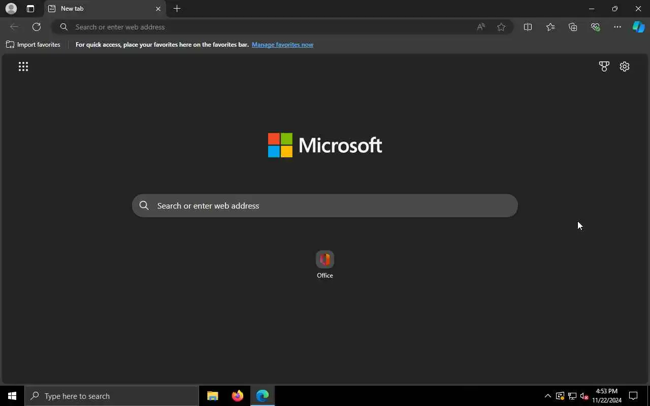Open Settings and more ellipsis menu
The height and width of the screenshot is (406, 650).
click(617, 27)
